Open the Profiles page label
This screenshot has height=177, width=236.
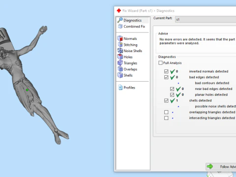[x=129, y=88]
